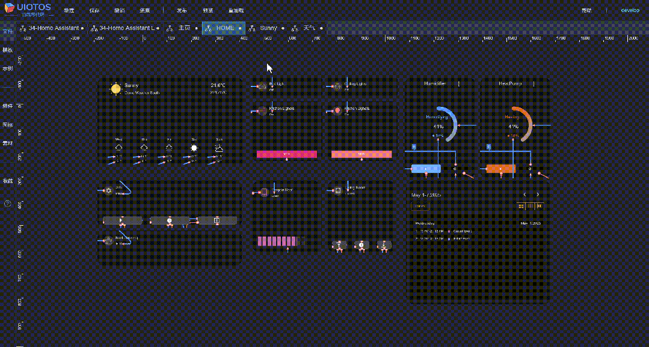Click left Kitchen Lights icon above pink bar
Viewport: 649px width, 347px height.
[x=262, y=110]
